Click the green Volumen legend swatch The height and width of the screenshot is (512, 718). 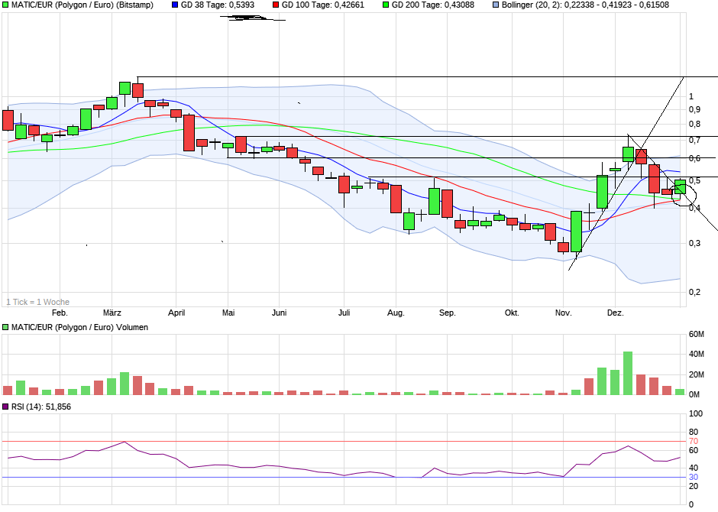point(5,327)
